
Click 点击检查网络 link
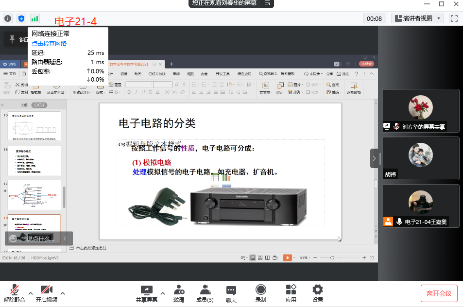[x=49, y=44]
